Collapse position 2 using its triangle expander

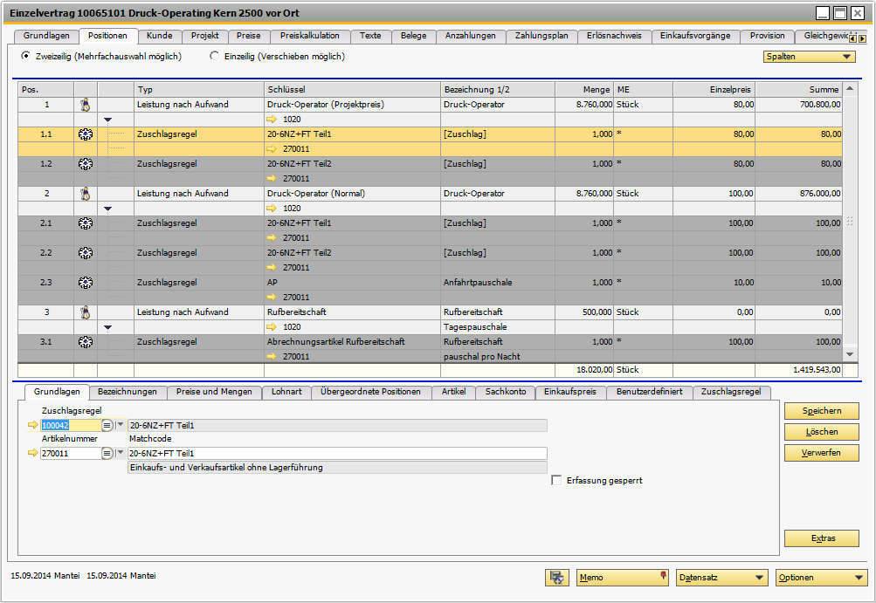tap(108, 209)
